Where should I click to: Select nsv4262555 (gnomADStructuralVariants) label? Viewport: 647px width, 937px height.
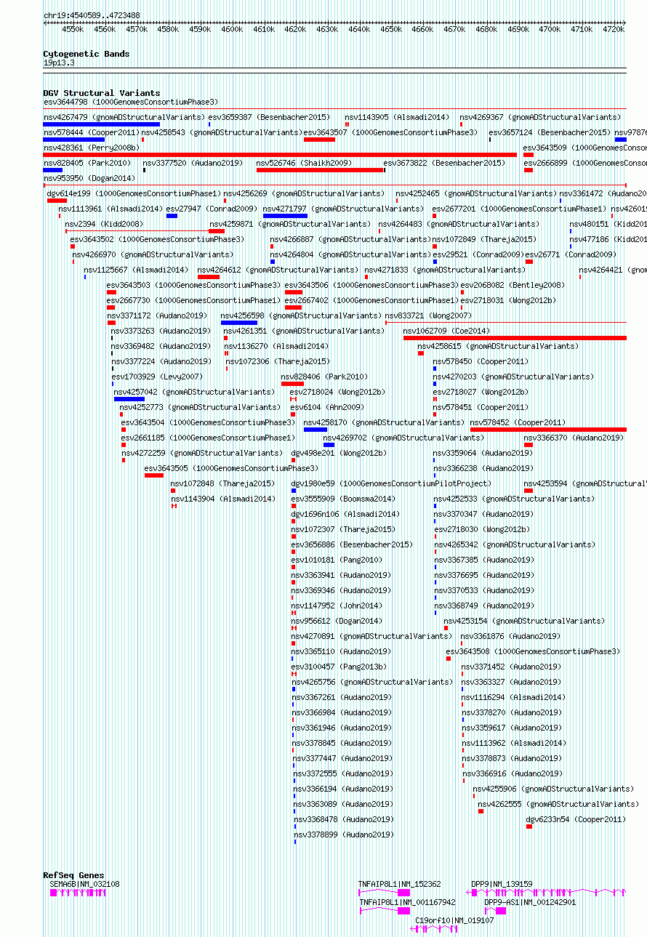558,804
